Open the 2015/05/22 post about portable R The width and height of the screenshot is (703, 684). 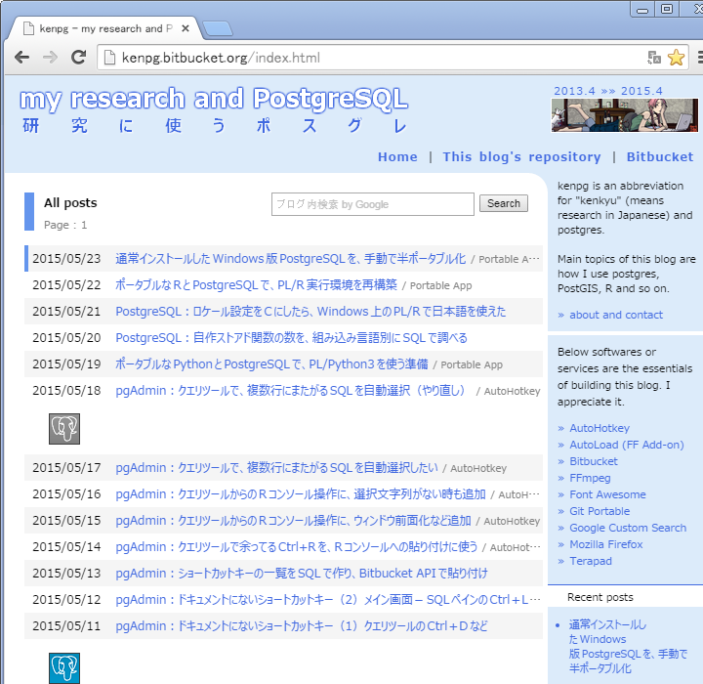coord(256,284)
